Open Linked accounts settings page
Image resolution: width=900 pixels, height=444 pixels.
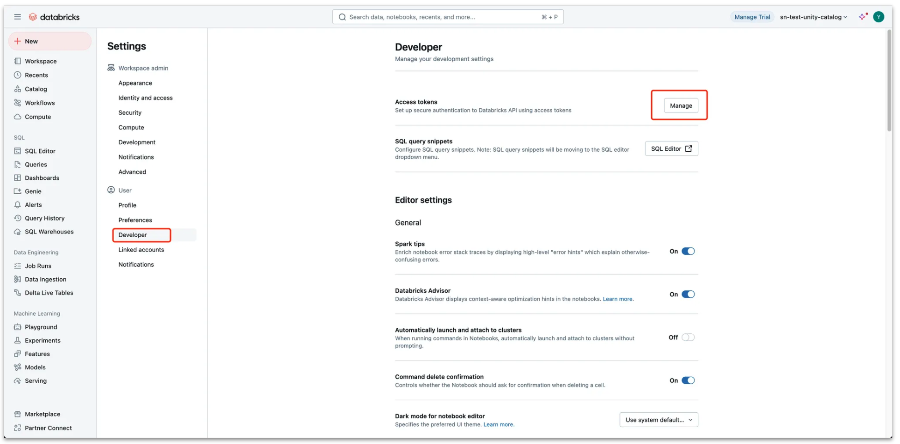(141, 250)
